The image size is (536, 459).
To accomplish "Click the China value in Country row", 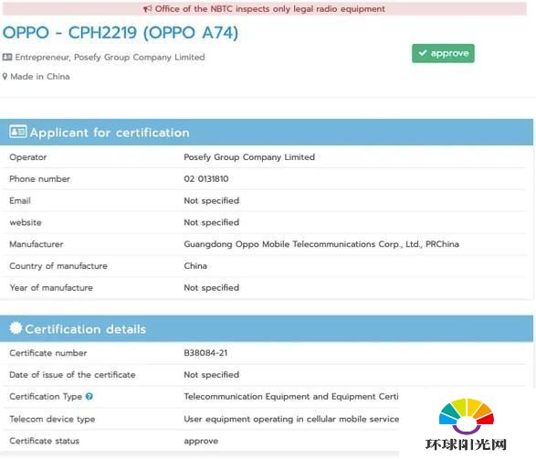I will pos(195,266).
